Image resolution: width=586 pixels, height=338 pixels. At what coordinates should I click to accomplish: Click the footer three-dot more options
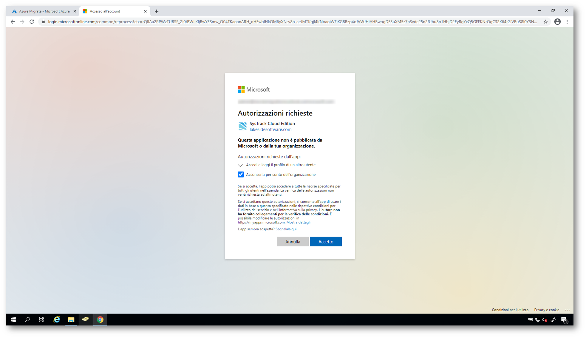point(567,310)
